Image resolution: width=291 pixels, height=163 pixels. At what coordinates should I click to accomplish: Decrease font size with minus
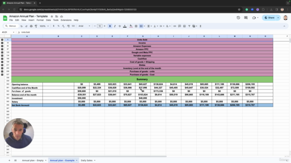pos(95,26)
